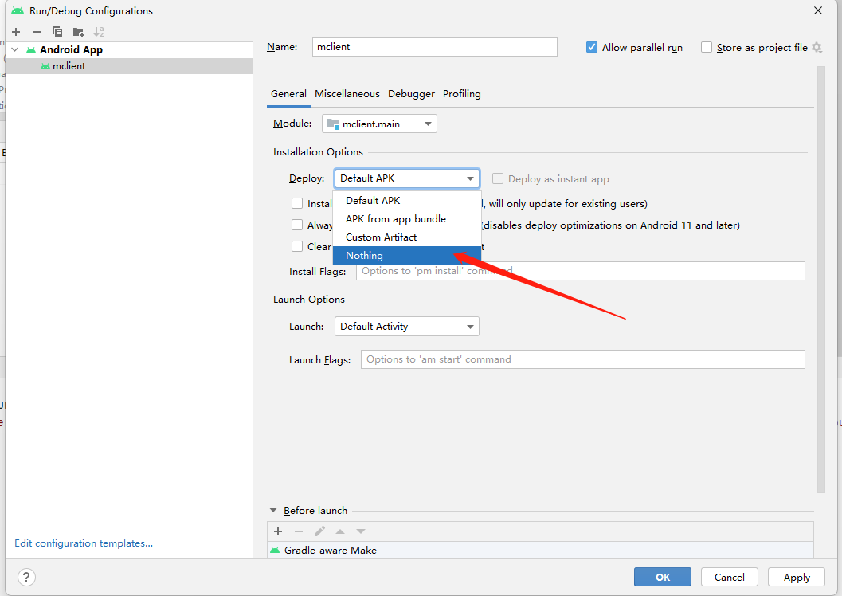Switch to the General tab
Viewport: 842px width, 596px height.
tap(288, 94)
